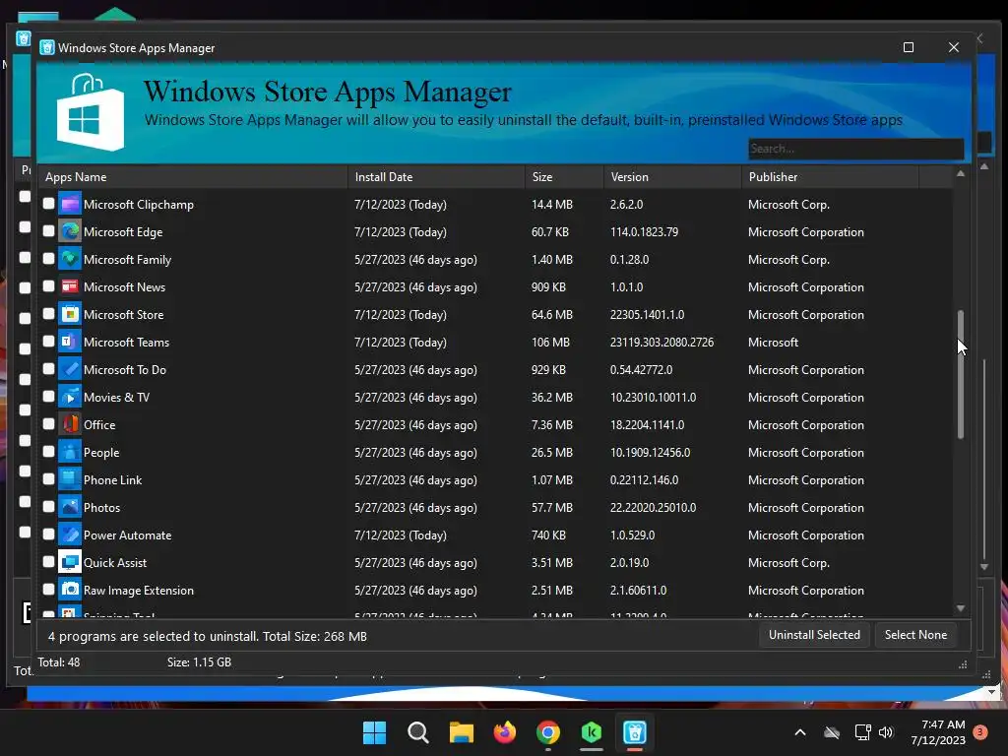Click the Movies & TV app icon
Image resolution: width=1008 pixels, height=756 pixels.
[70, 398]
